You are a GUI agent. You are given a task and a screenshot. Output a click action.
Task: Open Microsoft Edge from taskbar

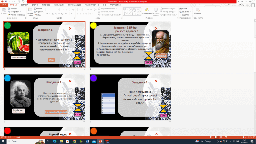(55, 141)
